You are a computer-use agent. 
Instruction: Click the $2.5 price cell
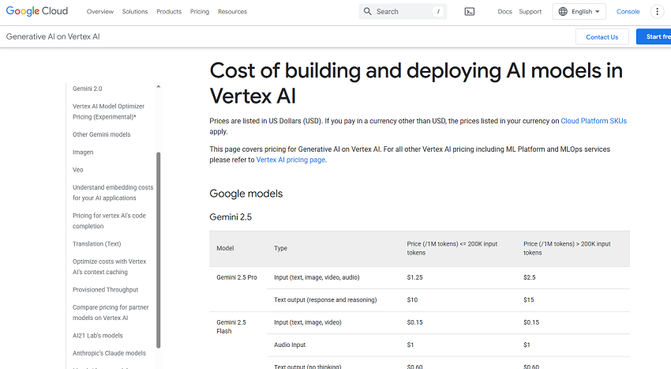point(530,277)
